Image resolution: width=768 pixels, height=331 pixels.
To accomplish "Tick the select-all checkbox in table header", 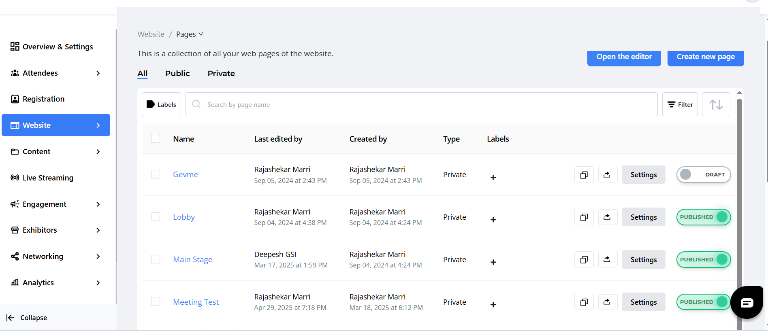I will pos(156,138).
